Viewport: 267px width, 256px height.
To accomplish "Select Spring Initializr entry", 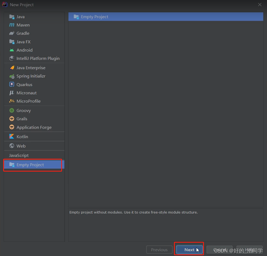I will [34, 76].
